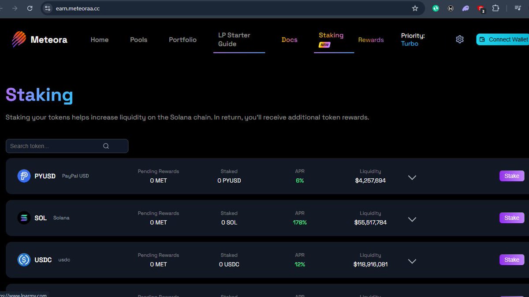The width and height of the screenshot is (529, 297).
Task: Click SOL liquidity $55,517,784
Action: tap(370, 222)
